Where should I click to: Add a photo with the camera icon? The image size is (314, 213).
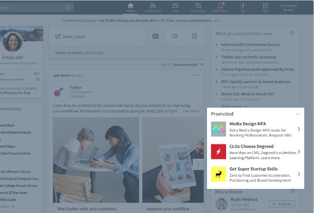tap(155, 36)
